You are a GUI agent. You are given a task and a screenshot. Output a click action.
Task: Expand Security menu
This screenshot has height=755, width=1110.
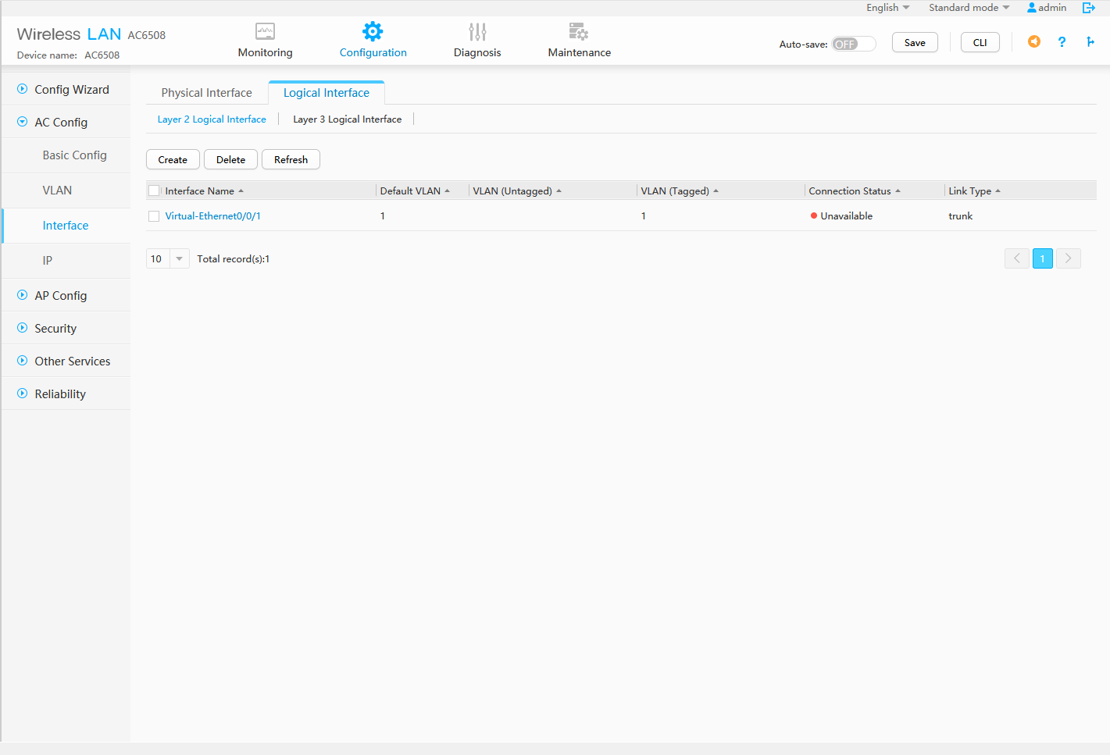[65, 328]
